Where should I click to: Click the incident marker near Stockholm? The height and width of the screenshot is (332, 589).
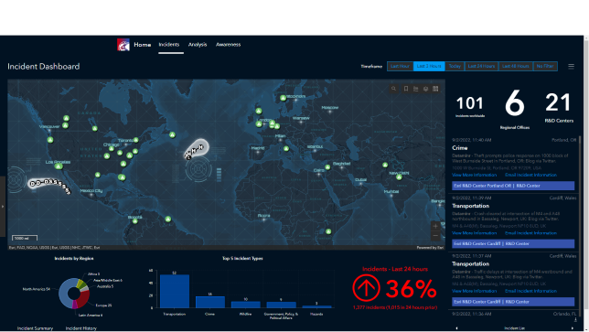283,98
